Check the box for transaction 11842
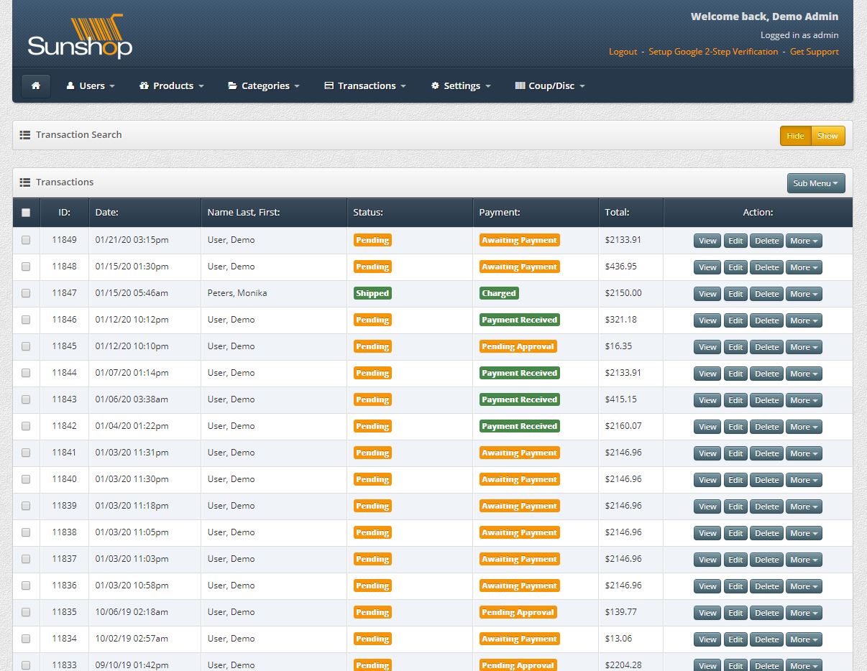867x671 pixels. click(26, 426)
